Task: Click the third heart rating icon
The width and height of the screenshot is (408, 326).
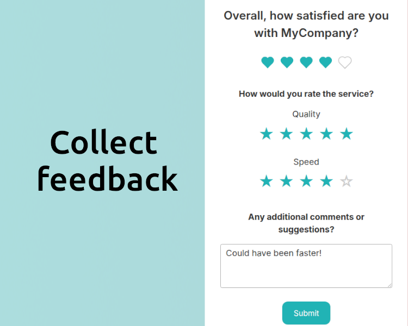Action: (x=306, y=62)
